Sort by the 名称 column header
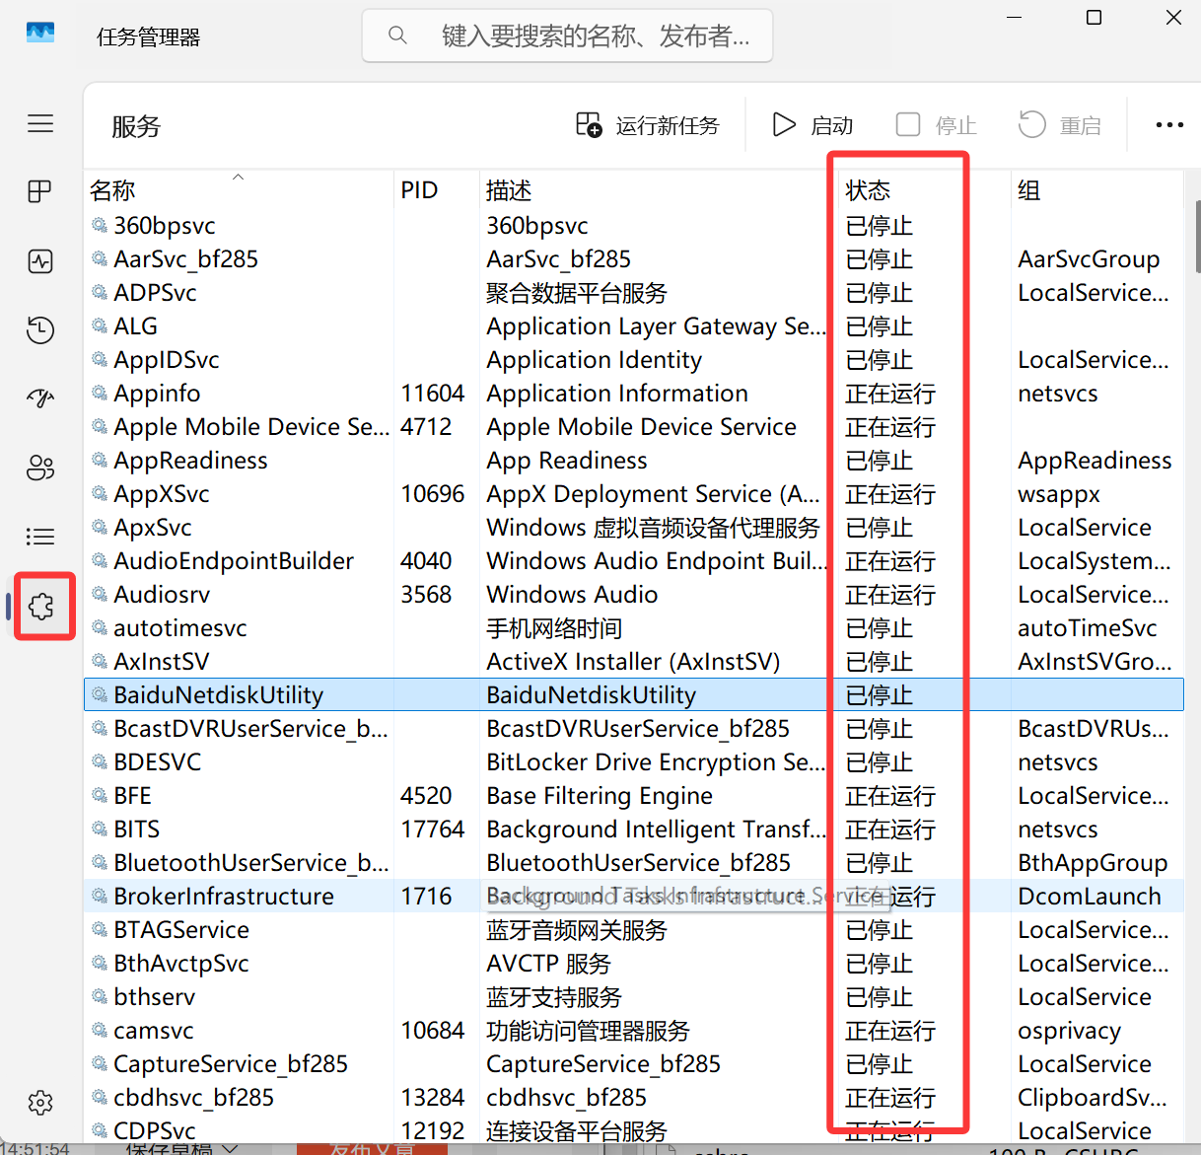The height and width of the screenshot is (1155, 1201). point(239,189)
